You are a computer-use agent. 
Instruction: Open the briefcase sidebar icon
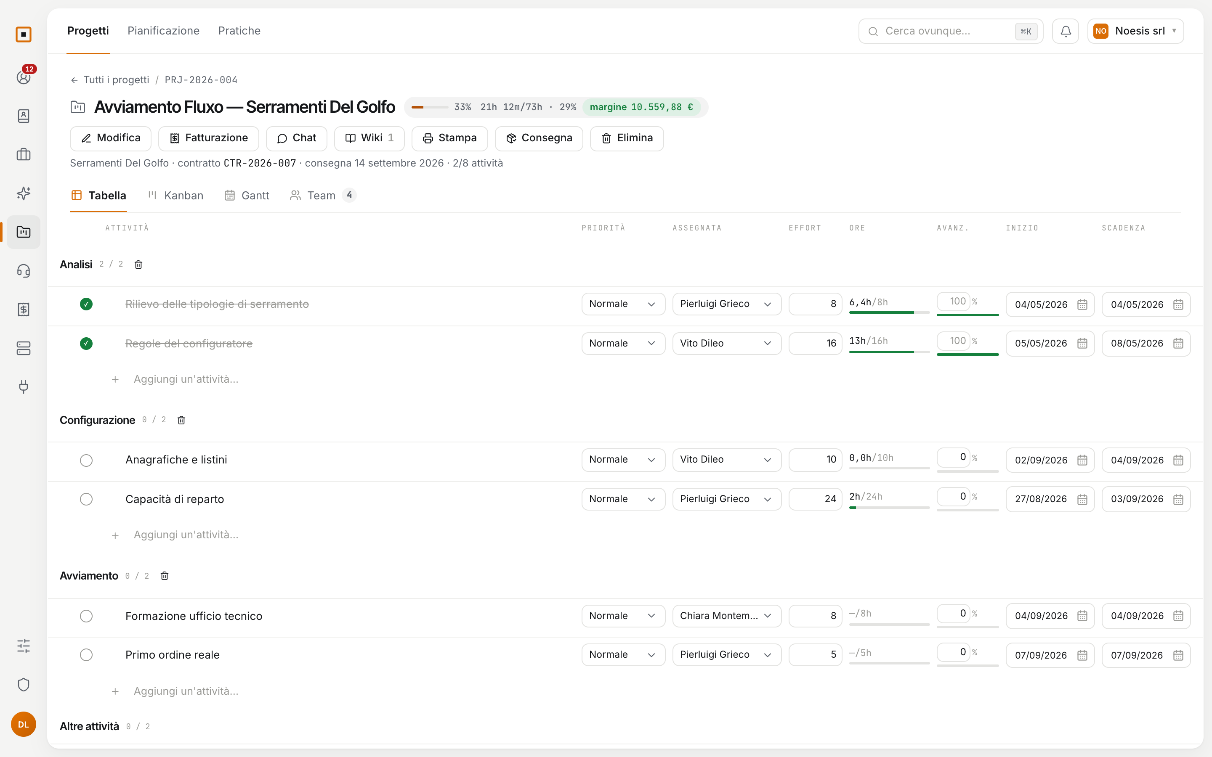[24, 155]
